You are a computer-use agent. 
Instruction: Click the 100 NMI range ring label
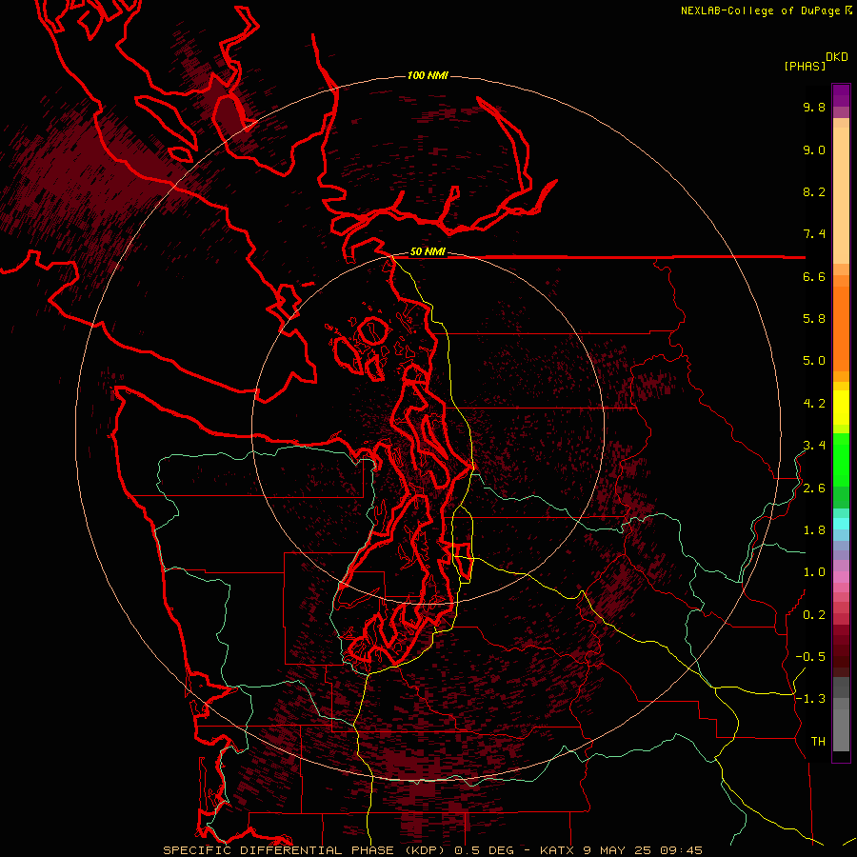(x=428, y=75)
